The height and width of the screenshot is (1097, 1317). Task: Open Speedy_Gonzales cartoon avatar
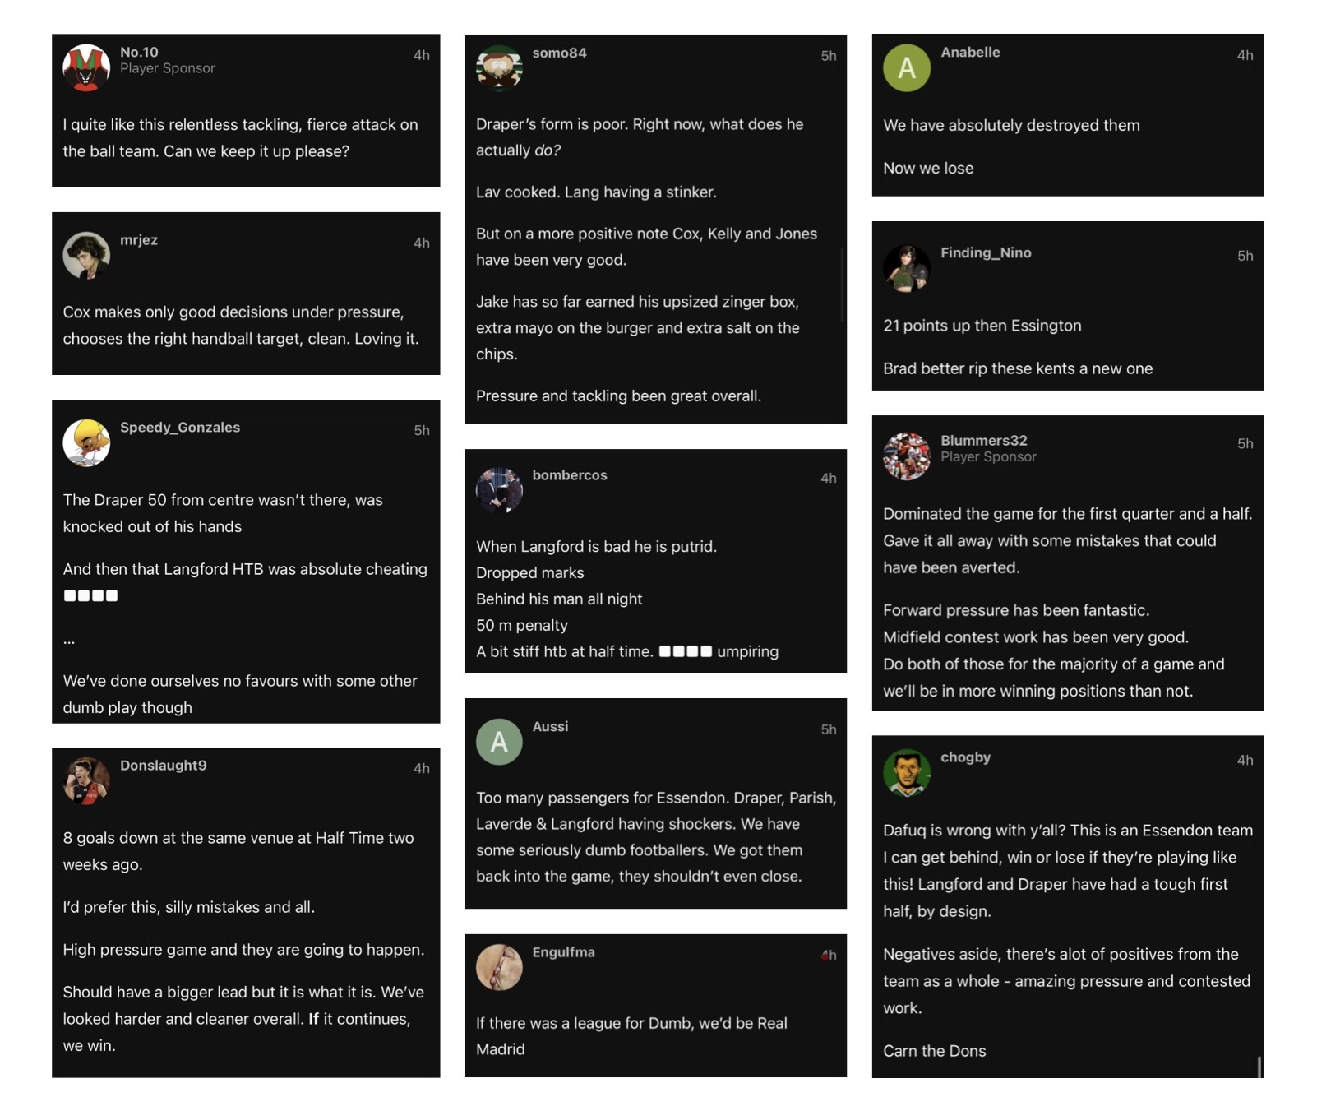click(x=86, y=442)
